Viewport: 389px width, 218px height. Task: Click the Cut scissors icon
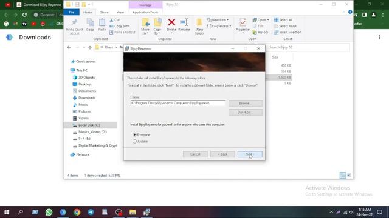112,20
